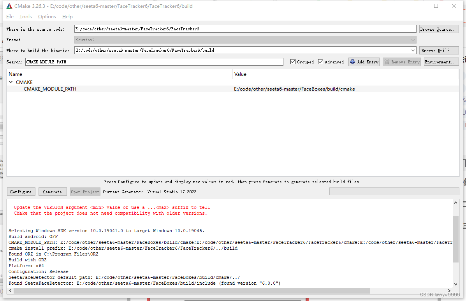The width and height of the screenshot is (466, 301).
Task: Click the 'Build android: OFF' log line
Action: (x=33, y=236)
